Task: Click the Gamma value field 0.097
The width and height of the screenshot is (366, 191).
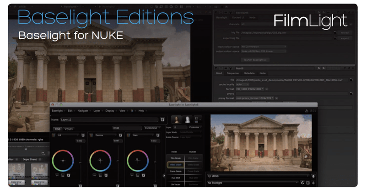Action: click(118, 141)
